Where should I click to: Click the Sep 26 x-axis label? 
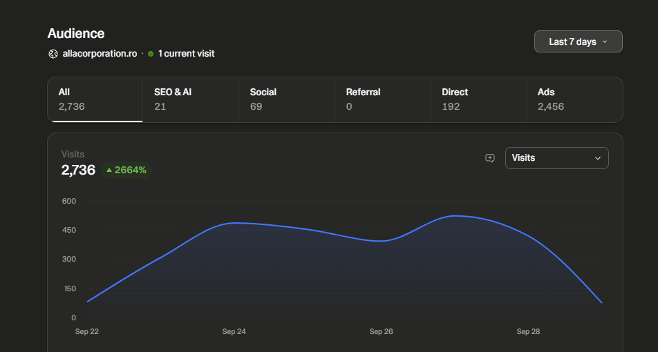[381, 331]
